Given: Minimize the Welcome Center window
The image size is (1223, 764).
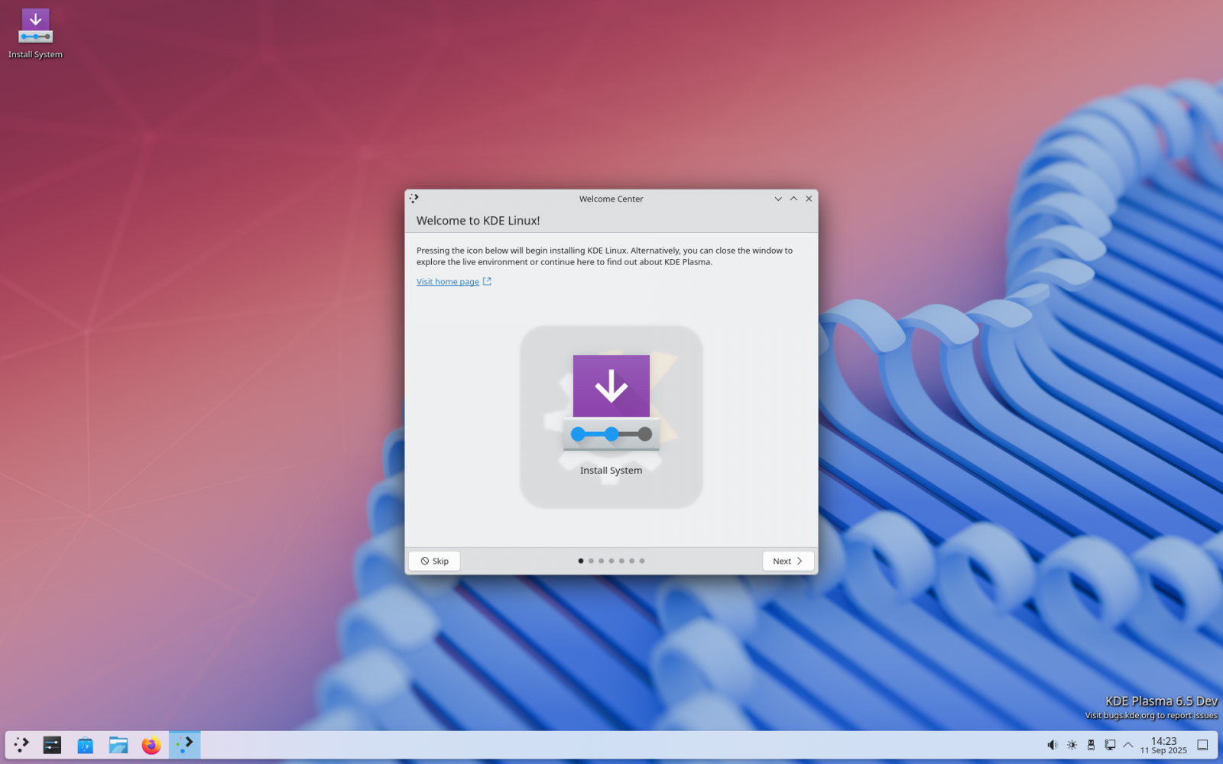Looking at the screenshot, I should point(778,199).
